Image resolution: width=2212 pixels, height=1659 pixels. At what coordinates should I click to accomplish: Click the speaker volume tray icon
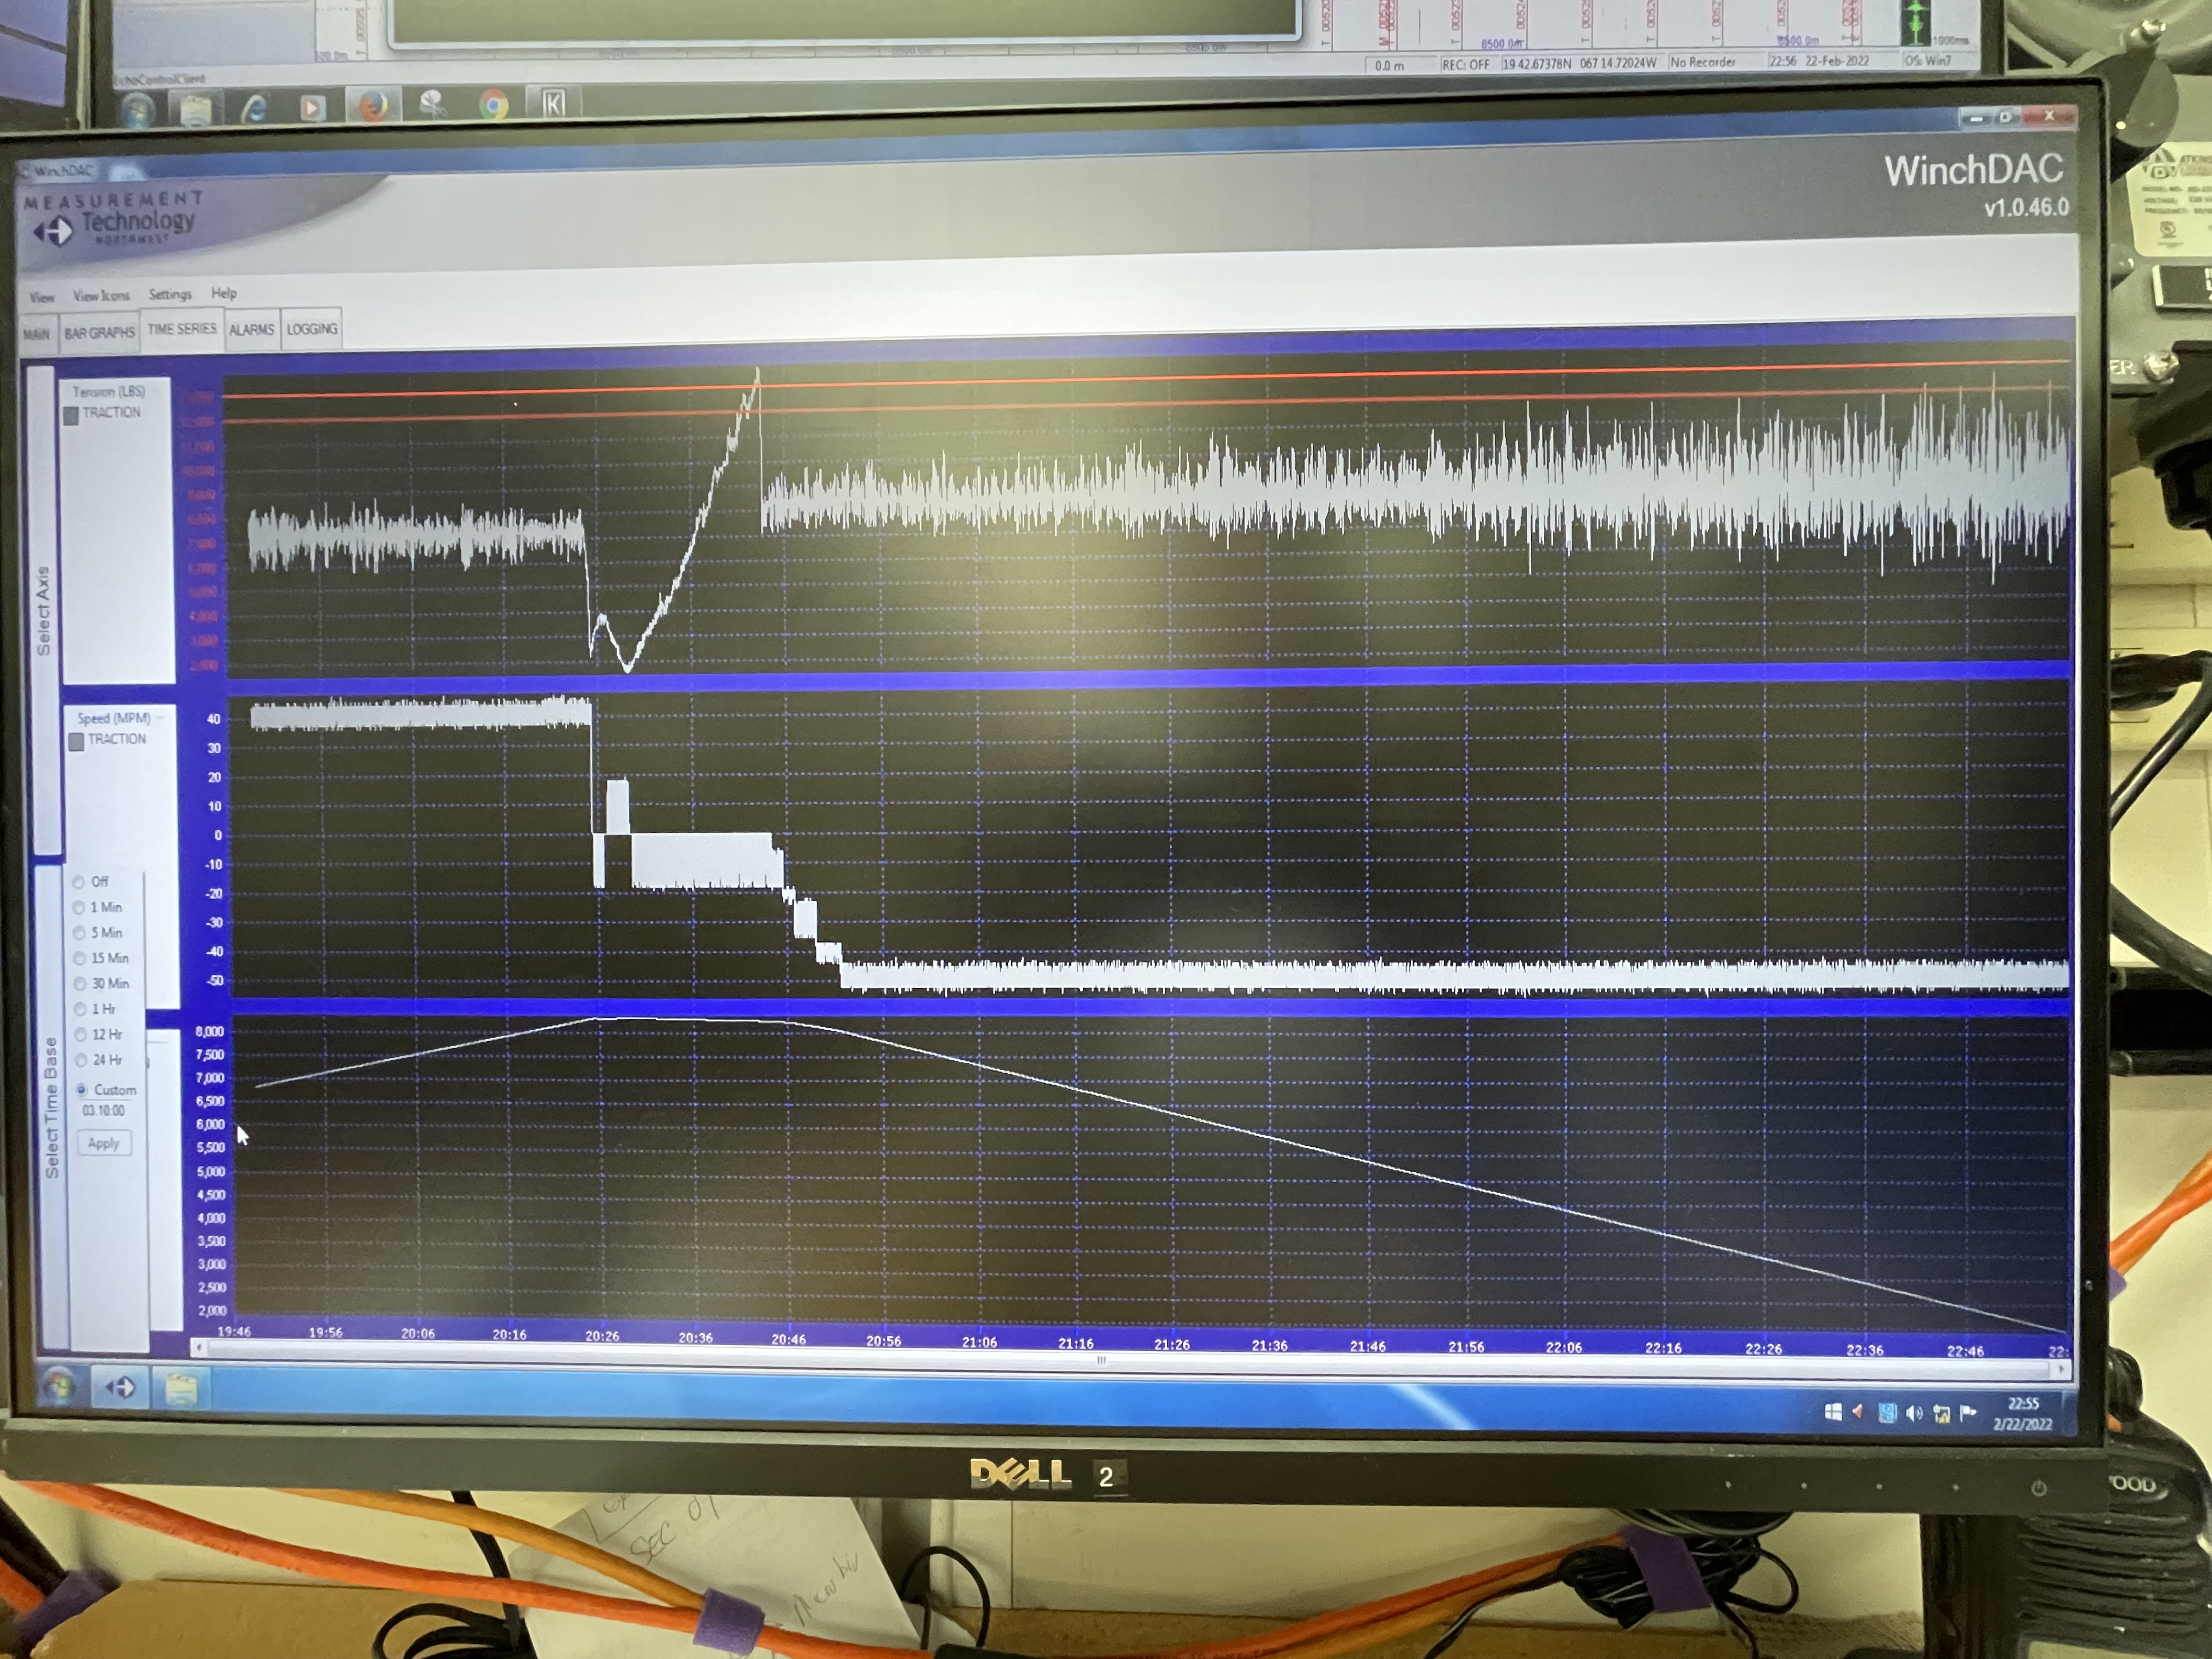pos(1914,1413)
